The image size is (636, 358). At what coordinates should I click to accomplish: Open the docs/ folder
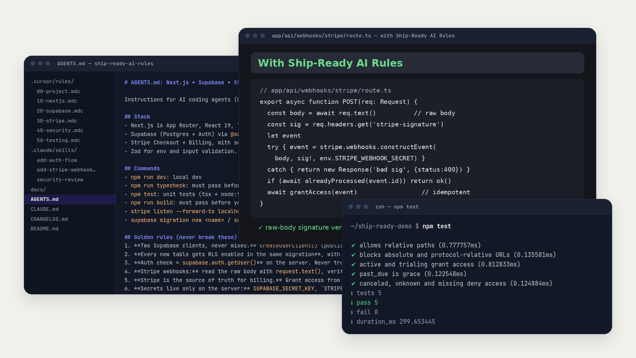[x=38, y=190]
